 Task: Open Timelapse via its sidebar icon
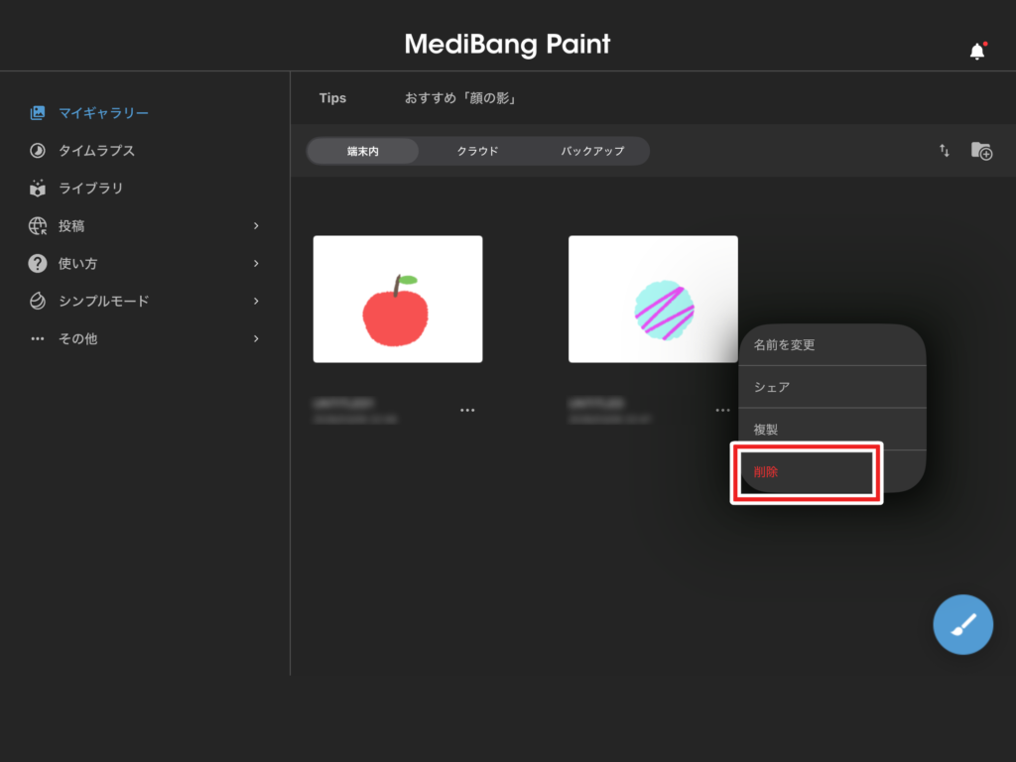[x=38, y=151]
